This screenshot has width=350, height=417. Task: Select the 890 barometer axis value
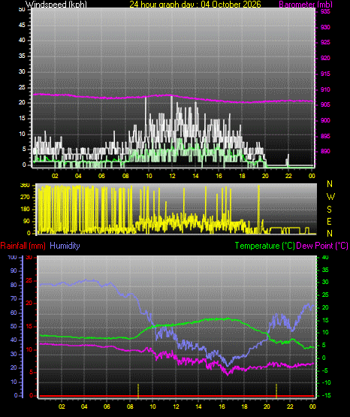tap(325, 152)
